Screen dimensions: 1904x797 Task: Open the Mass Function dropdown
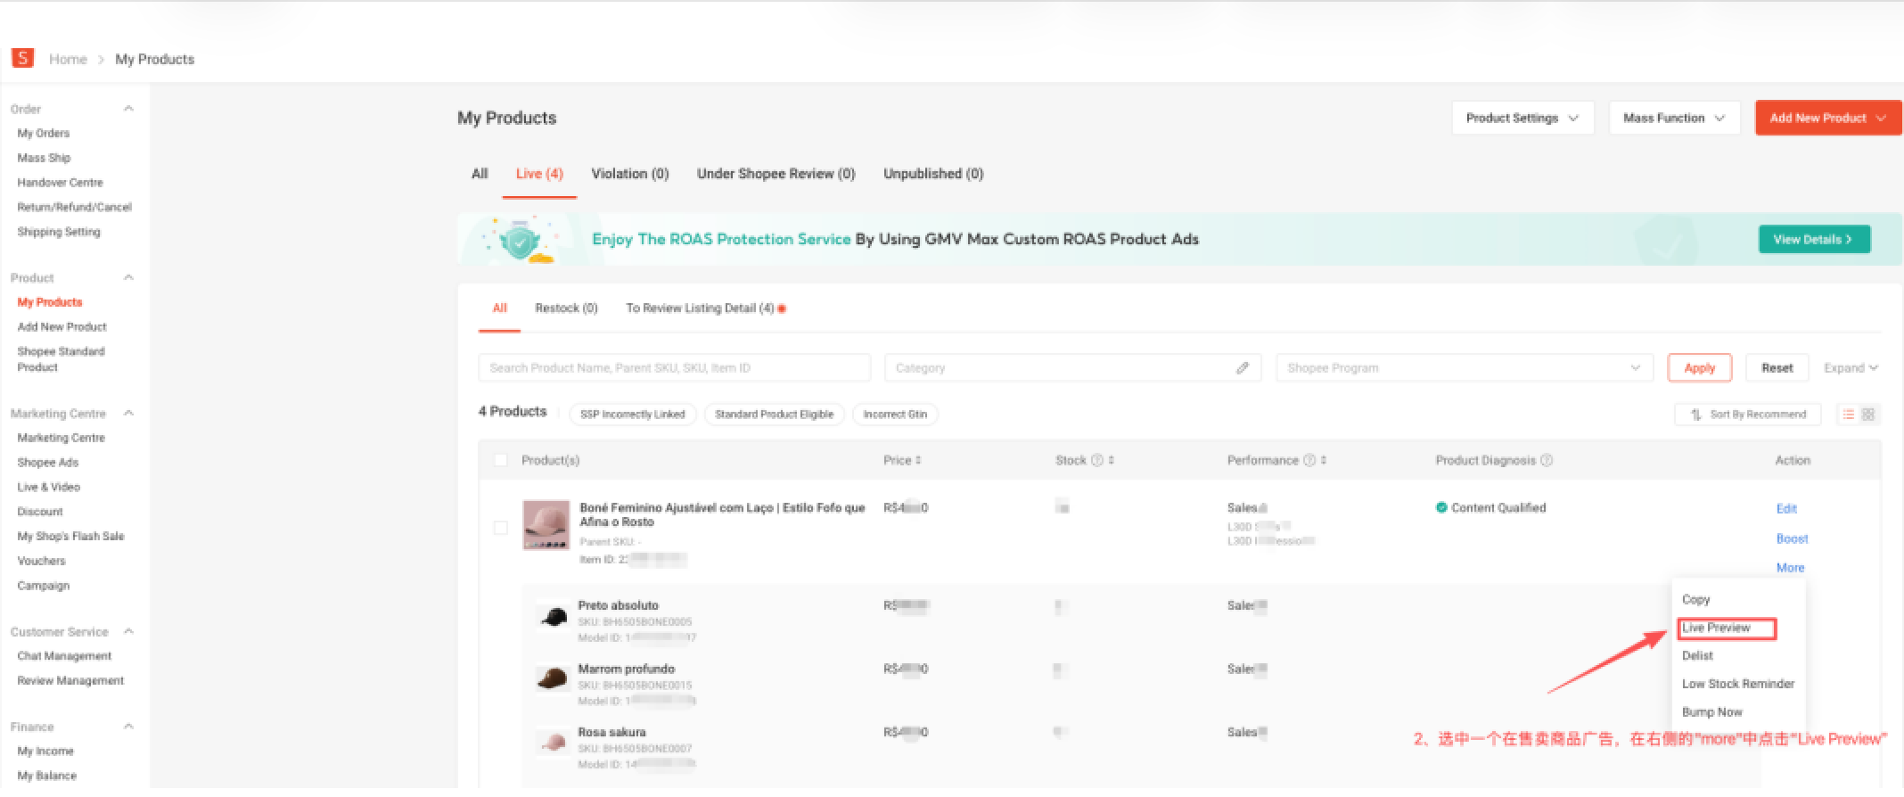click(1674, 118)
